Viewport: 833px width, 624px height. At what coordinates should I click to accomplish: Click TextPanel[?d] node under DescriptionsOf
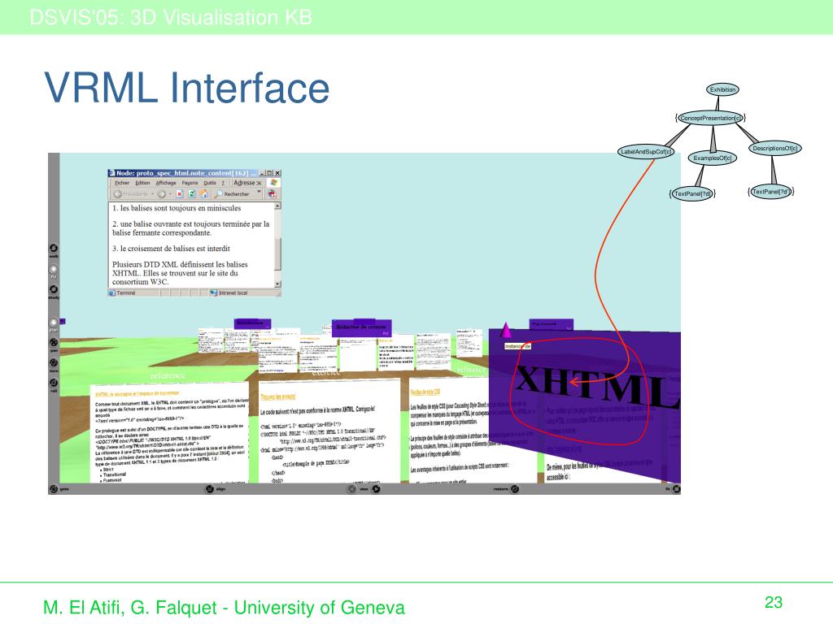[771, 192]
